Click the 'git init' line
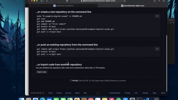 pos(41,19)
